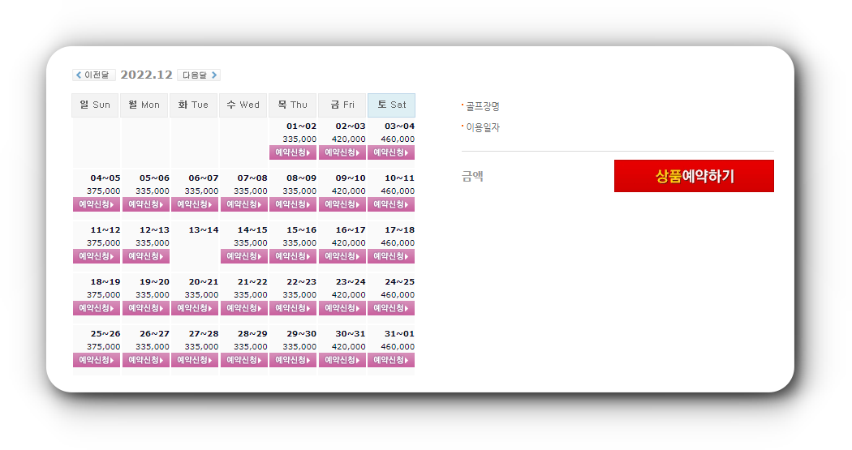Click 예약신청 for 19~20
Screen dimensions: 852x450
(x=145, y=308)
